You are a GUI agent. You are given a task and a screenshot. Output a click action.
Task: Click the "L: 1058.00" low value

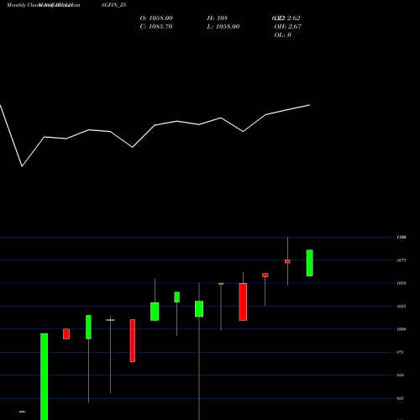pos(223,27)
